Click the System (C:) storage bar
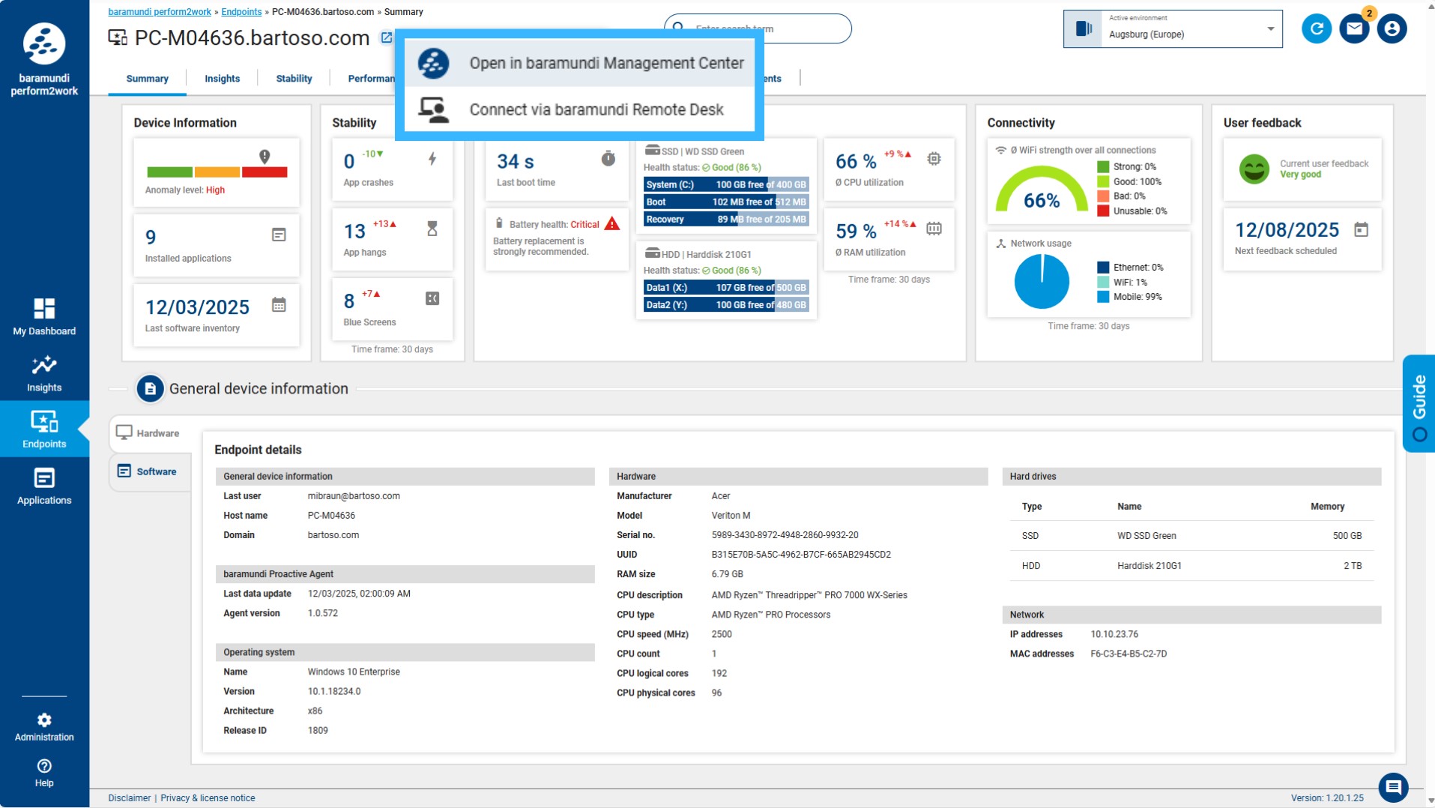 click(725, 184)
